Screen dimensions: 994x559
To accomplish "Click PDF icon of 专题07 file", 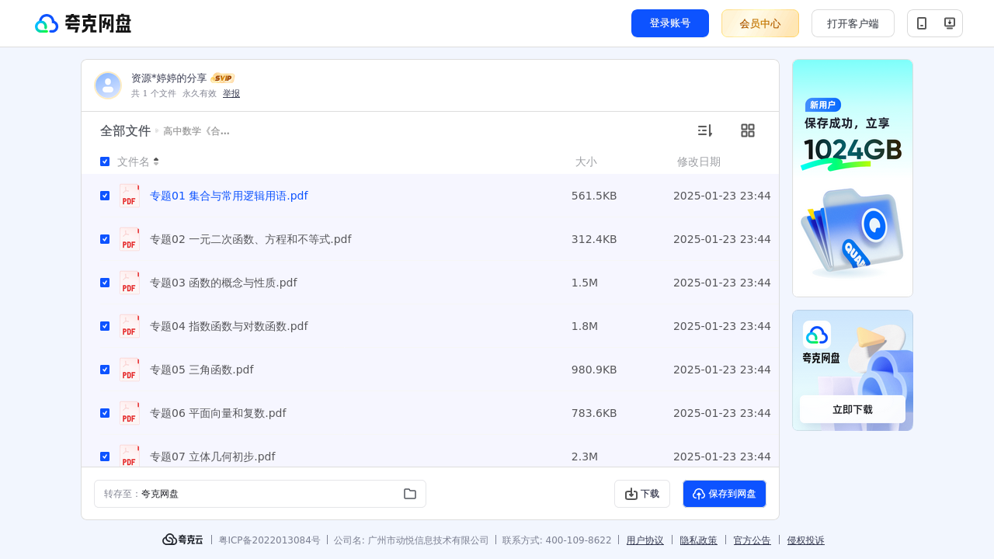I will pos(130,456).
